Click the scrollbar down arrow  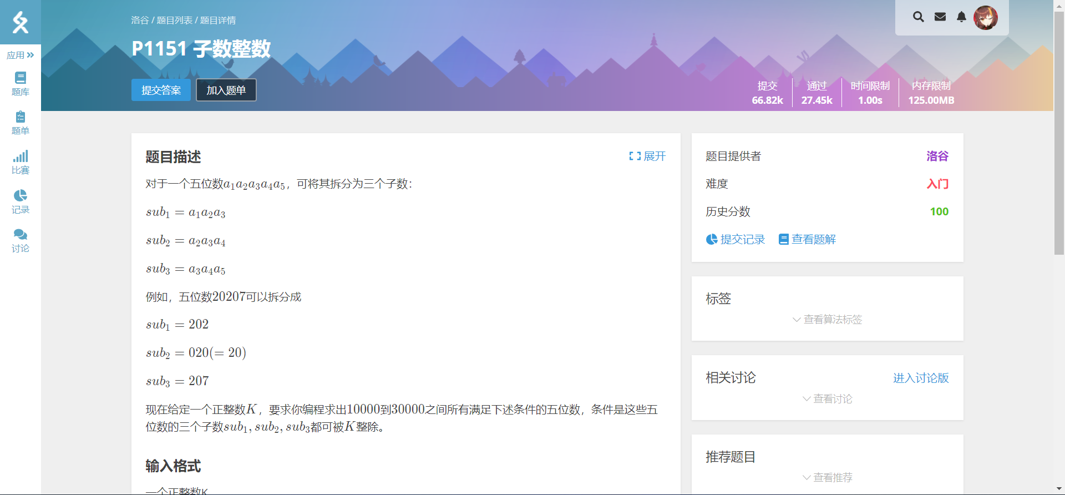(1059, 489)
